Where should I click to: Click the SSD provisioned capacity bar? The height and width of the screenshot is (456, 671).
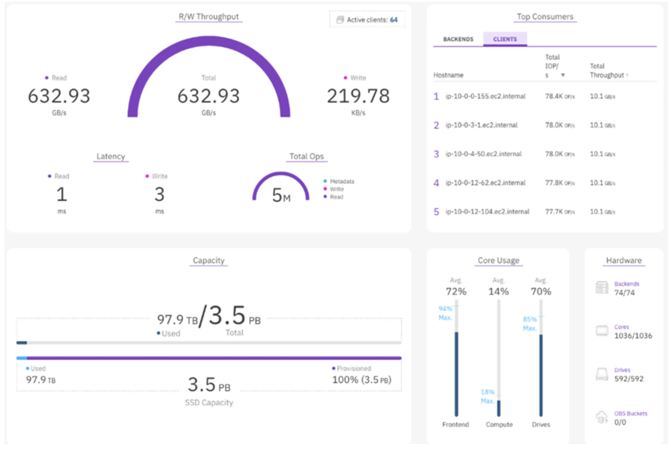click(x=209, y=358)
